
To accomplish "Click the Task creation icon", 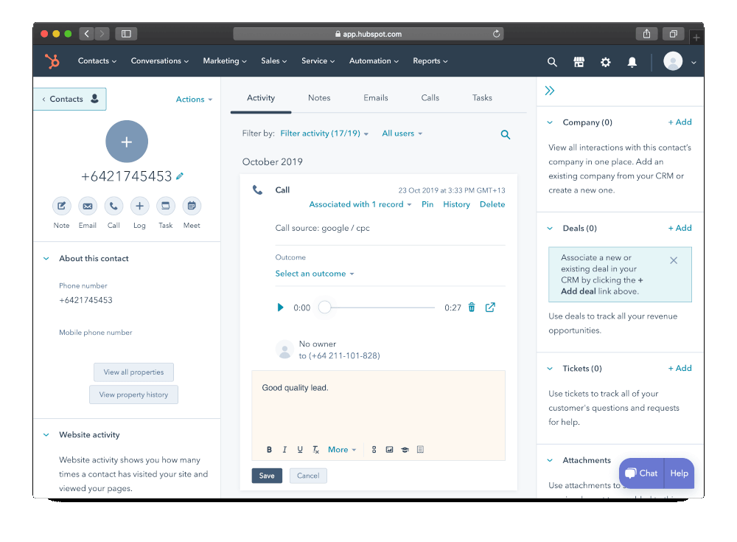I will pos(165,206).
